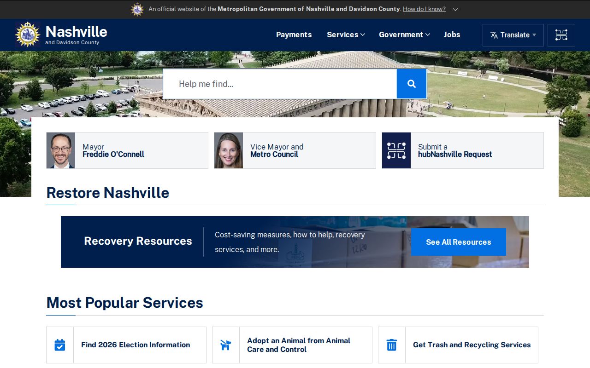This screenshot has height=368, width=590.
Task: Click the trash can icon
Action: tap(392, 345)
